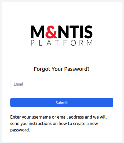Click the question mark in the heading
Image resolution: width=124 pixels, height=143 pixels.
(x=88, y=69)
